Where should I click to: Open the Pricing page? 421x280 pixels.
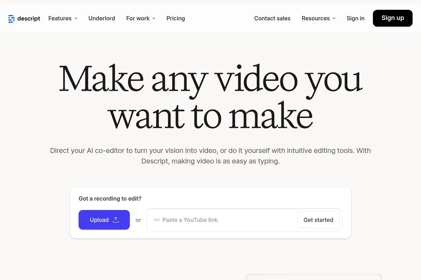pos(175,19)
